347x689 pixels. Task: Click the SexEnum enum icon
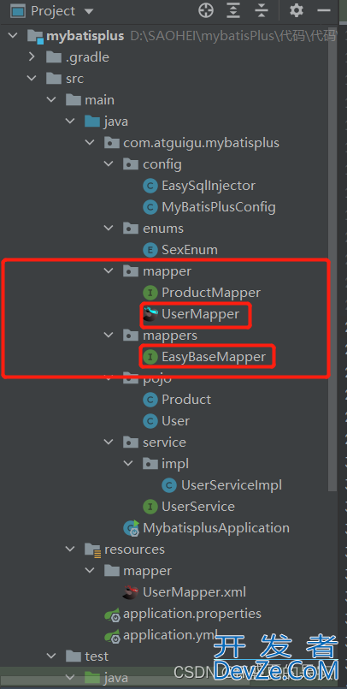point(150,250)
